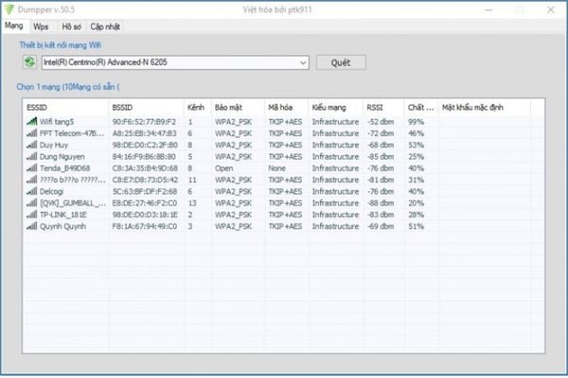
Task: Click the green refresh adapter icon
Action: pyautogui.click(x=30, y=62)
